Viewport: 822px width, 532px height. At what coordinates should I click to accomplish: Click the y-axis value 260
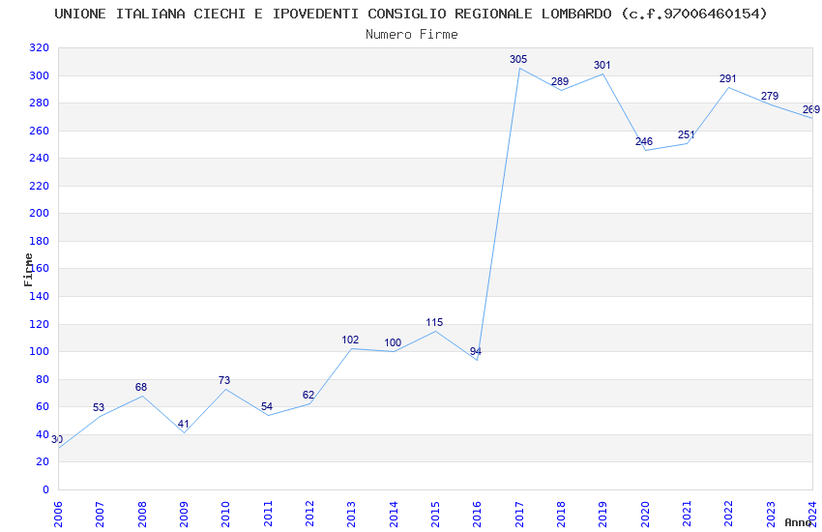tap(39, 131)
